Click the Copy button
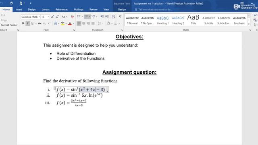258x145 pixels. pos(4,20)
